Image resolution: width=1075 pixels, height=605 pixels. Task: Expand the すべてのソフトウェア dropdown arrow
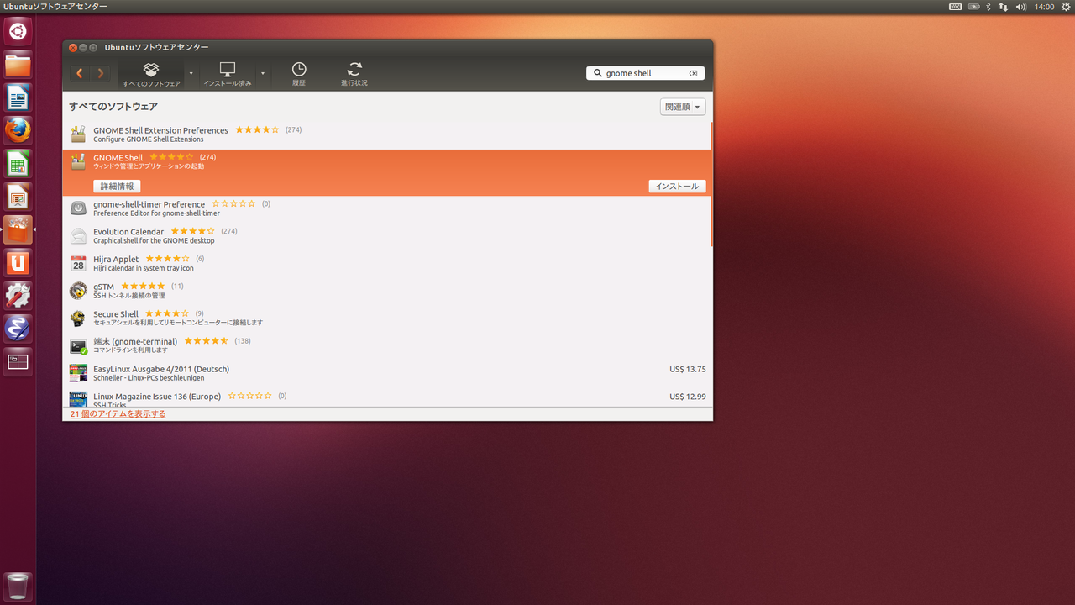[191, 74]
